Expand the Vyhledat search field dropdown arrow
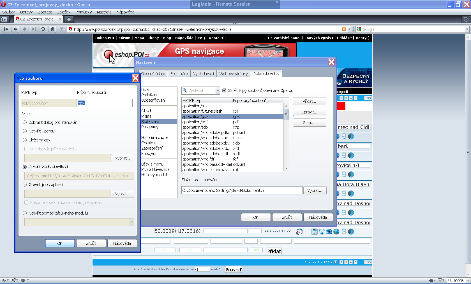This screenshot has width=471, height=284. pyautogui.click(x=218, y=90)
